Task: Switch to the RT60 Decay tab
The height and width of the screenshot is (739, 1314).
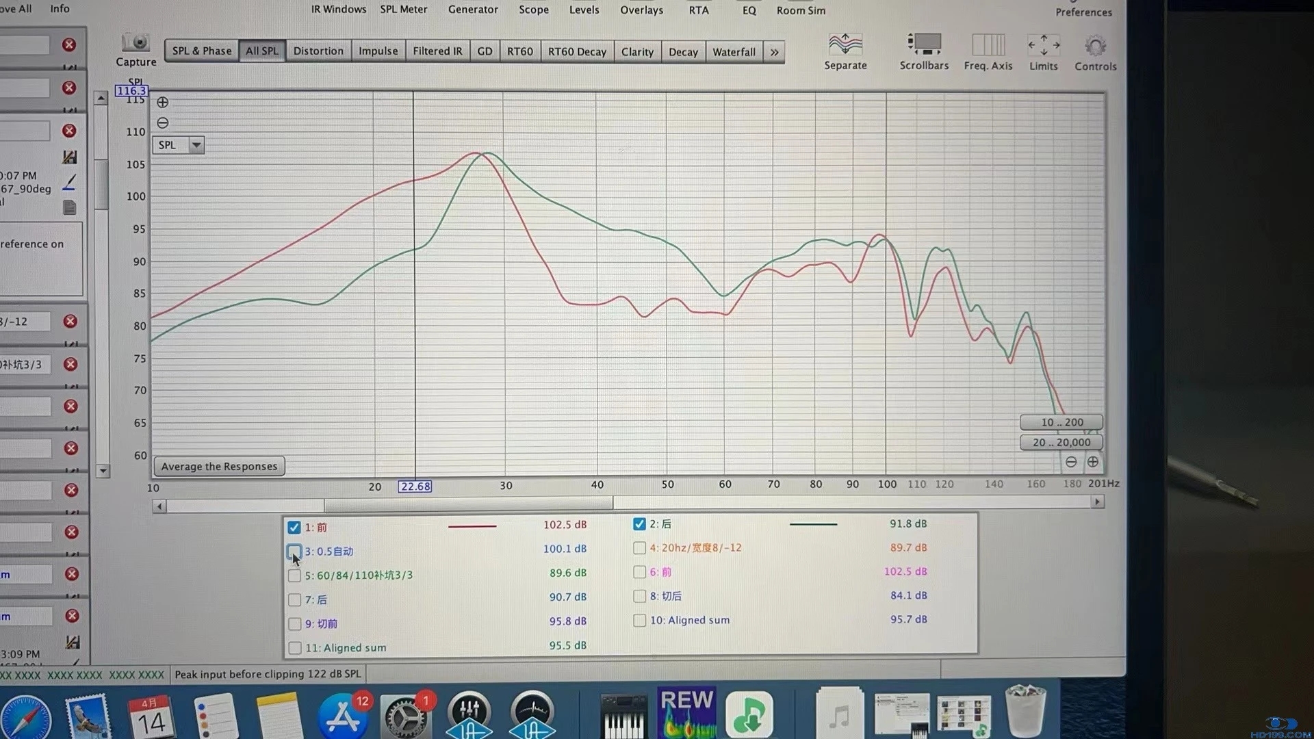Action: coord(577,52)
